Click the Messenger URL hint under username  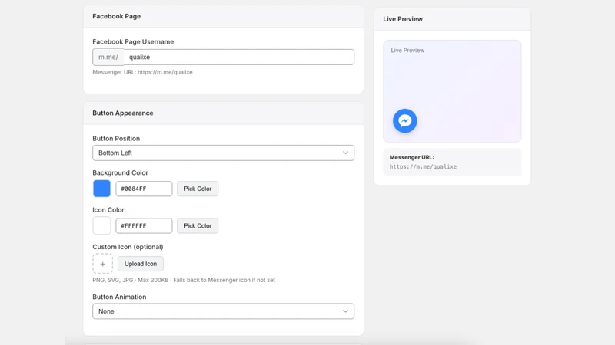coord(142,72)
